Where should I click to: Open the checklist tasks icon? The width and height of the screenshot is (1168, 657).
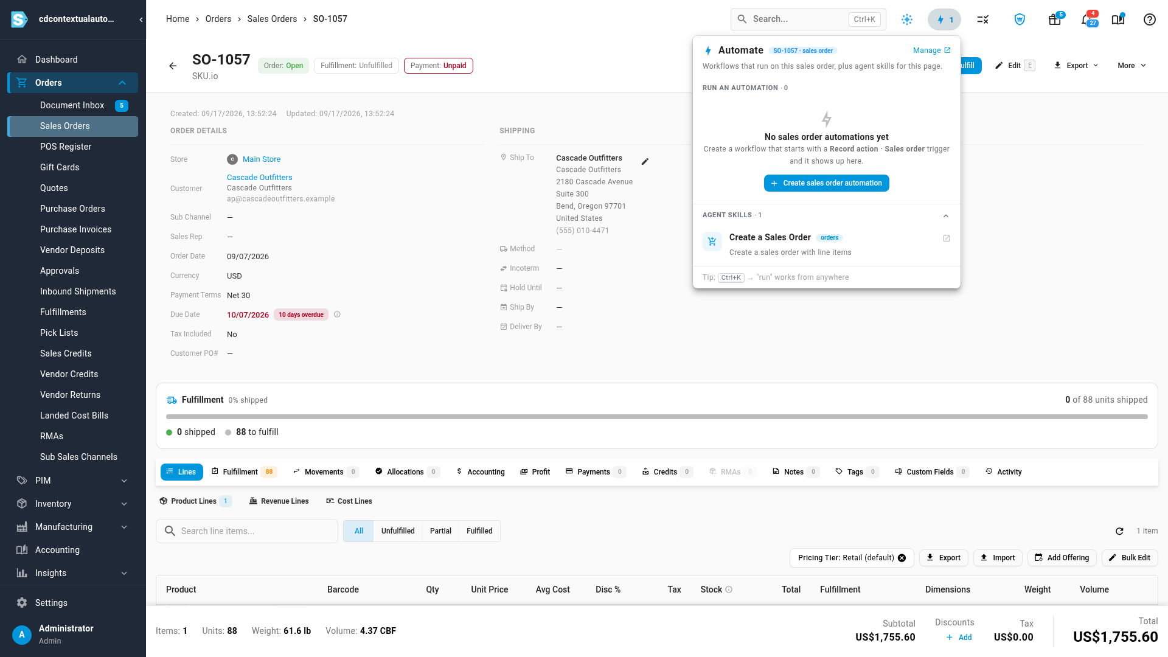(x=982, y=19)
